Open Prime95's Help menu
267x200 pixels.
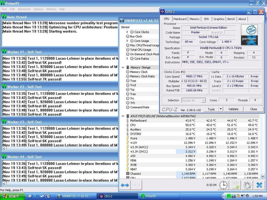click(62, 9)
